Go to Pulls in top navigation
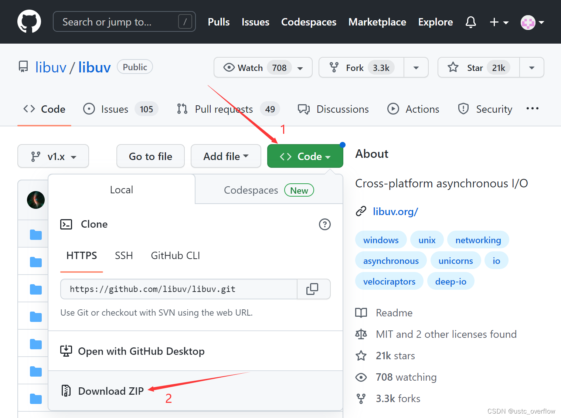 pos(219,22)
